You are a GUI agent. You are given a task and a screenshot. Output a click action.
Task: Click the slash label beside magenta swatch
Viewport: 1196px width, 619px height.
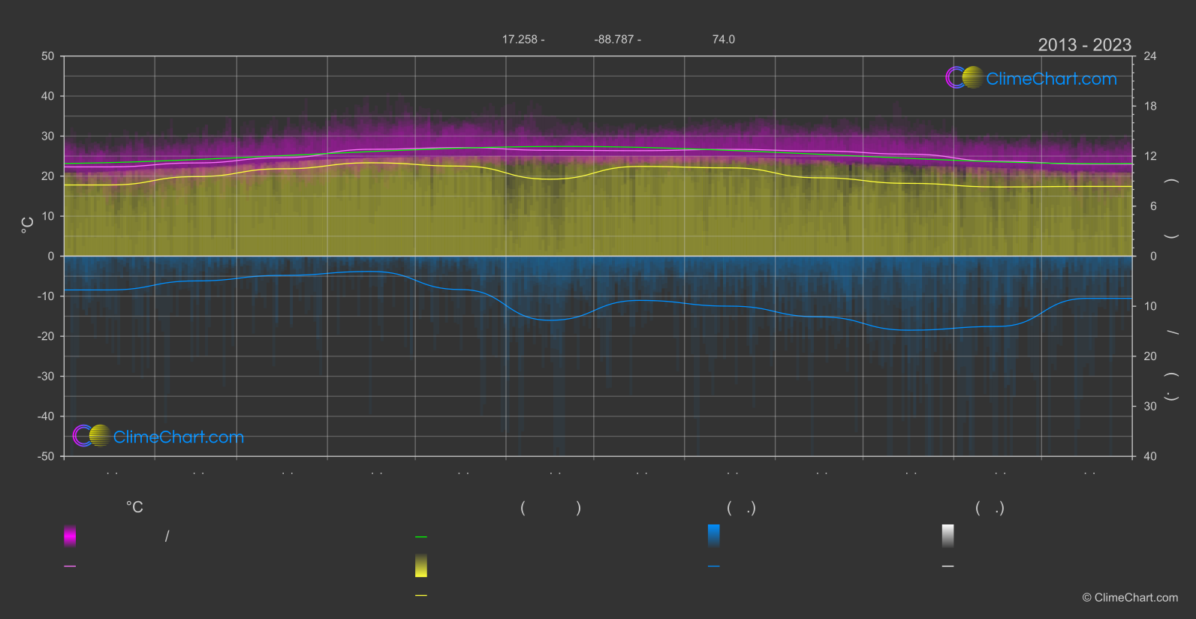[x=167, y=536]
